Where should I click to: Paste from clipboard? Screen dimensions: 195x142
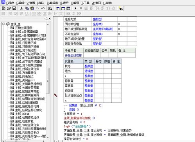coord(32,9)
